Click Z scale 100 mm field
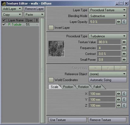The height and width of the screenshot is (125, 130). click(x=102, y=105)
